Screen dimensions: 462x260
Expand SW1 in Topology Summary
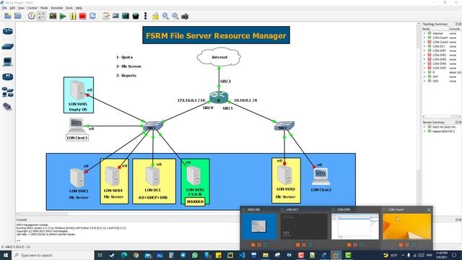click(x=424, y=77)
